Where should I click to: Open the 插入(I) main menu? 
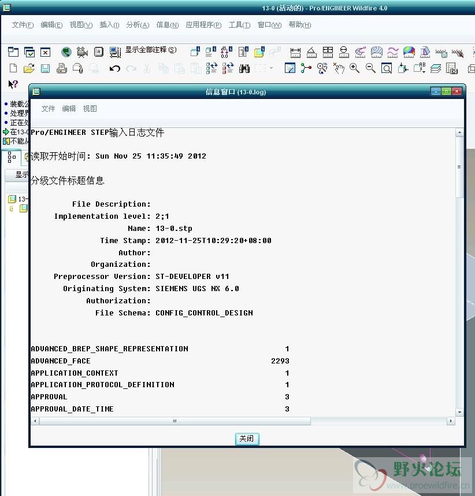[x=109, y=25]
